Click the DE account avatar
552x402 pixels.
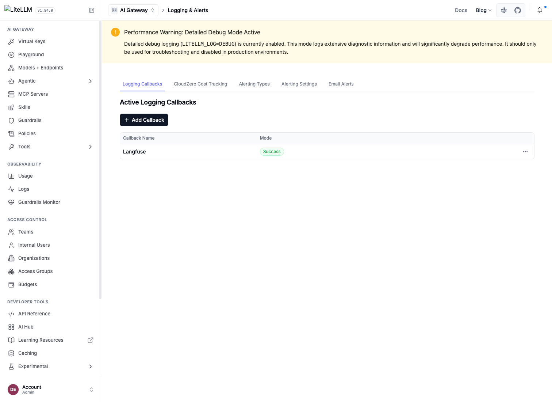click(x=13, y=390)
